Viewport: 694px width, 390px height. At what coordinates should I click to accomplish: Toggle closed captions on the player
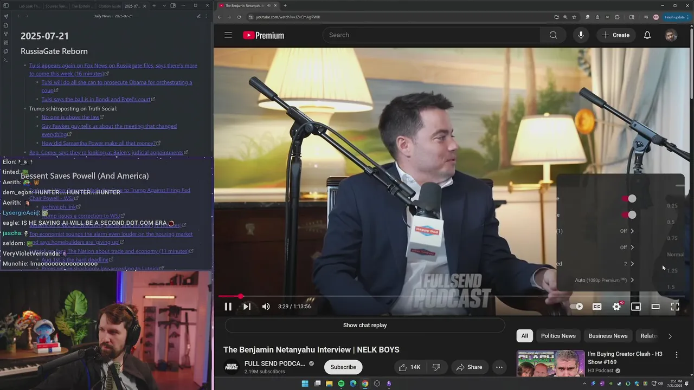click(x=597, y=307)
